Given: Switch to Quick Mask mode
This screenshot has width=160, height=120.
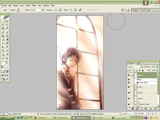Looking at the screenshot, I should coord(7,71).
